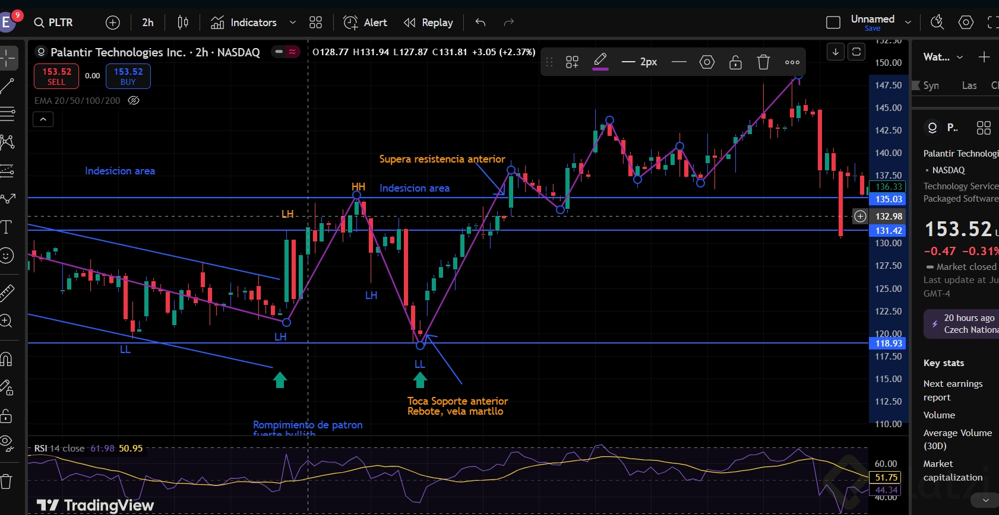The height and width of the screenshot is (515, 999).
Task: Click the down-arrow button above price axis
Action: [x=836, y=52]
